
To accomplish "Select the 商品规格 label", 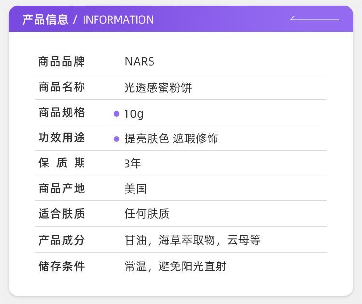I will point(61,113).
